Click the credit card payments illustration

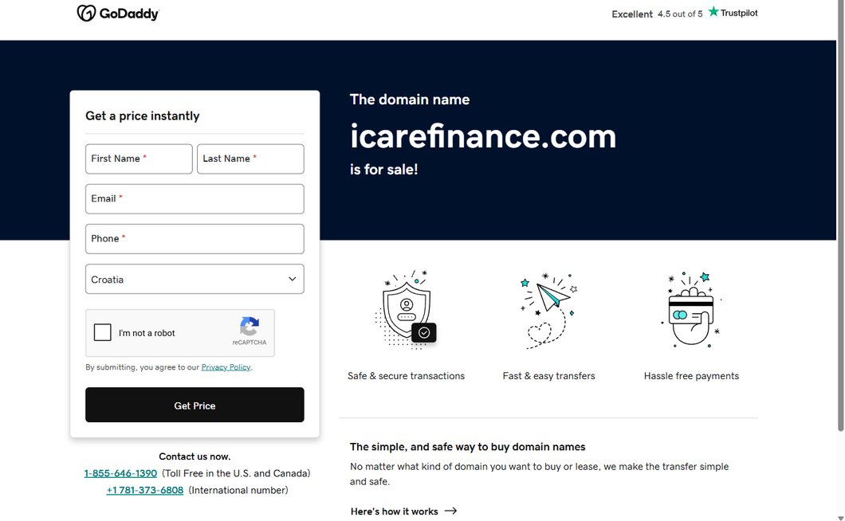pos(691,309)
